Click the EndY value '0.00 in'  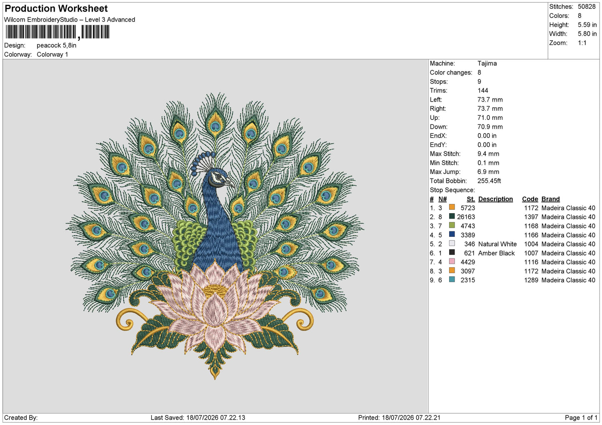tap(487, 145)
